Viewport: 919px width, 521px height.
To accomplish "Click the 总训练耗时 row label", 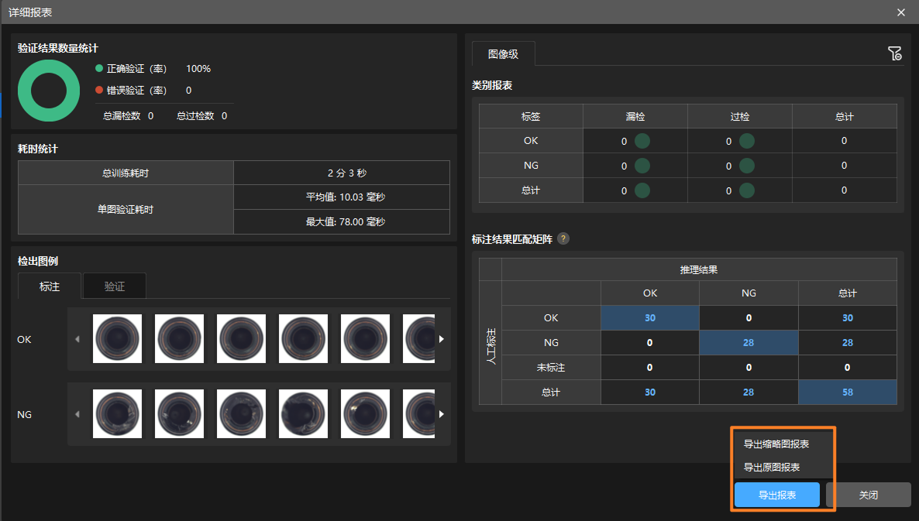I will (x=126, y=173).
